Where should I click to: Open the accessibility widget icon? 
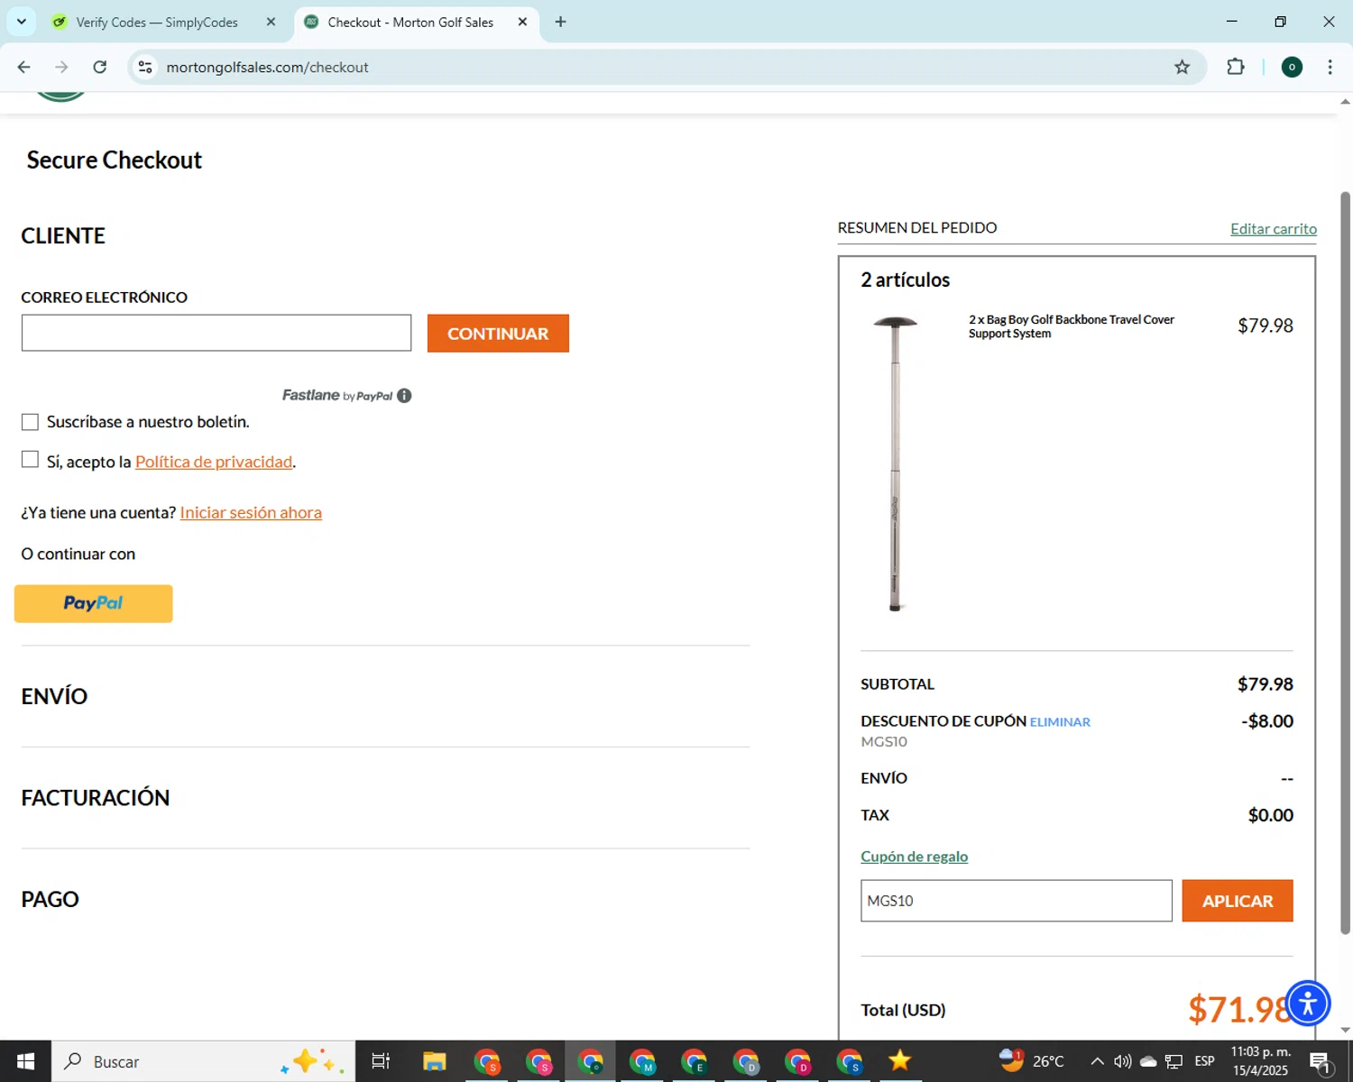pyautogui.click(x=1308, y=1003)
